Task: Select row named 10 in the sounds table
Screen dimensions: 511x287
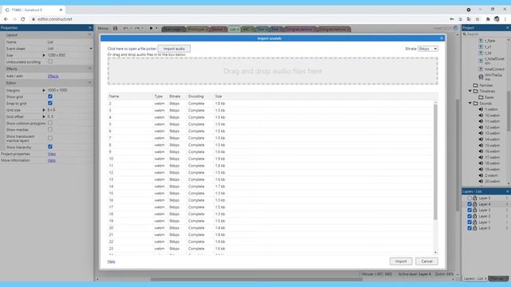Action: pos(271,159)
